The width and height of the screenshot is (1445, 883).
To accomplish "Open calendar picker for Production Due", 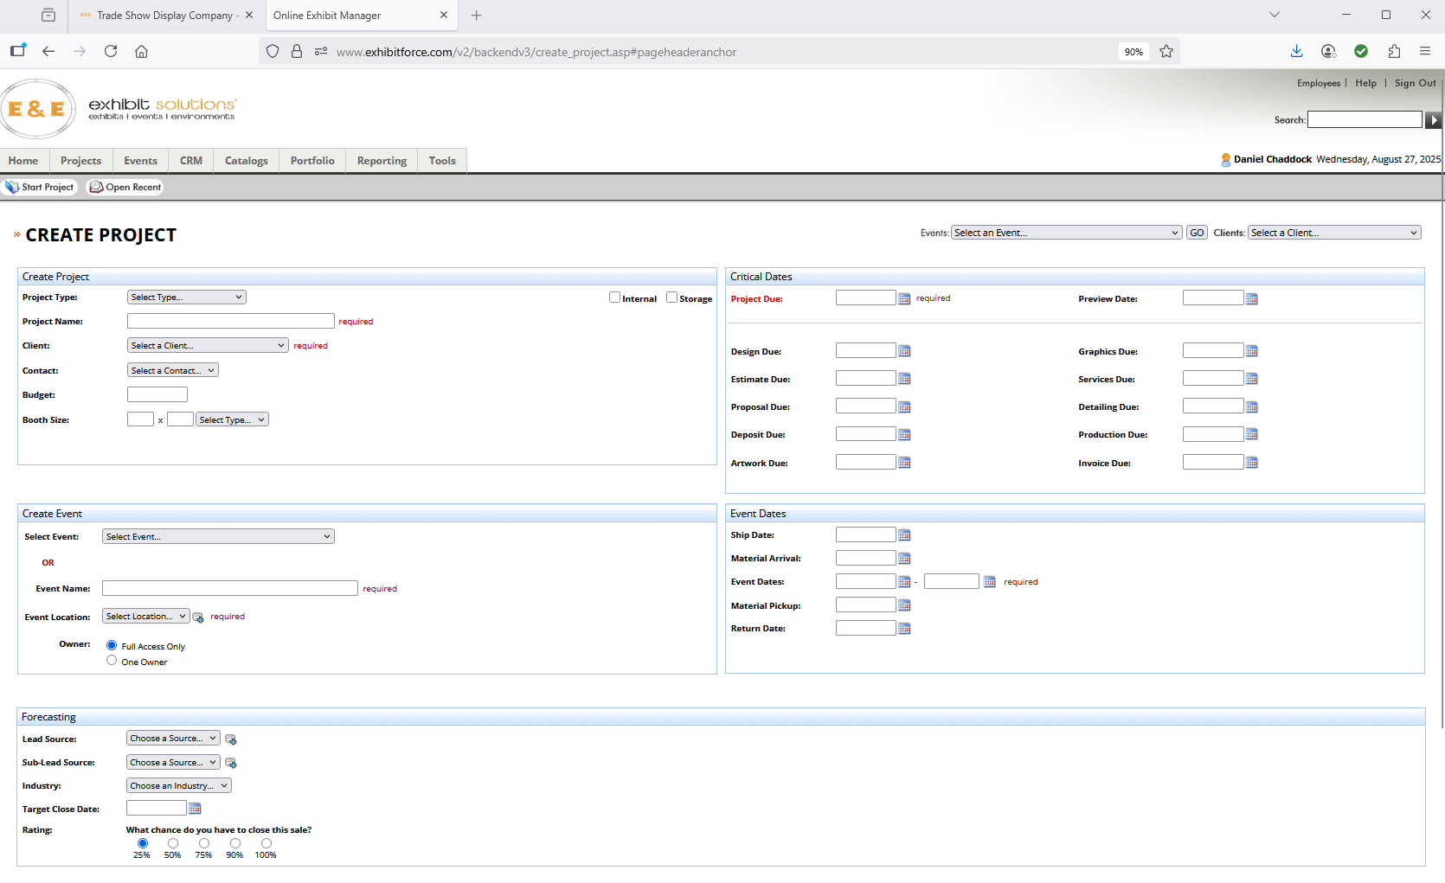I will pyautogui.click(x=1251, y=434).
